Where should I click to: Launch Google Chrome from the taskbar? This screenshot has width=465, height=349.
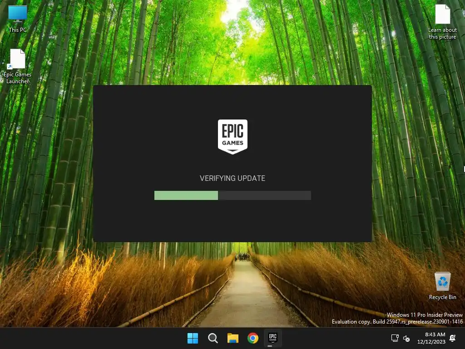click(x=253, y=338)
